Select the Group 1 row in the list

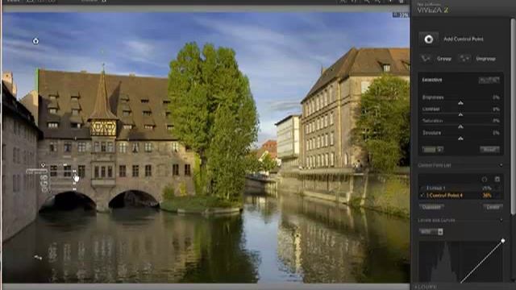tap(460, 188)
